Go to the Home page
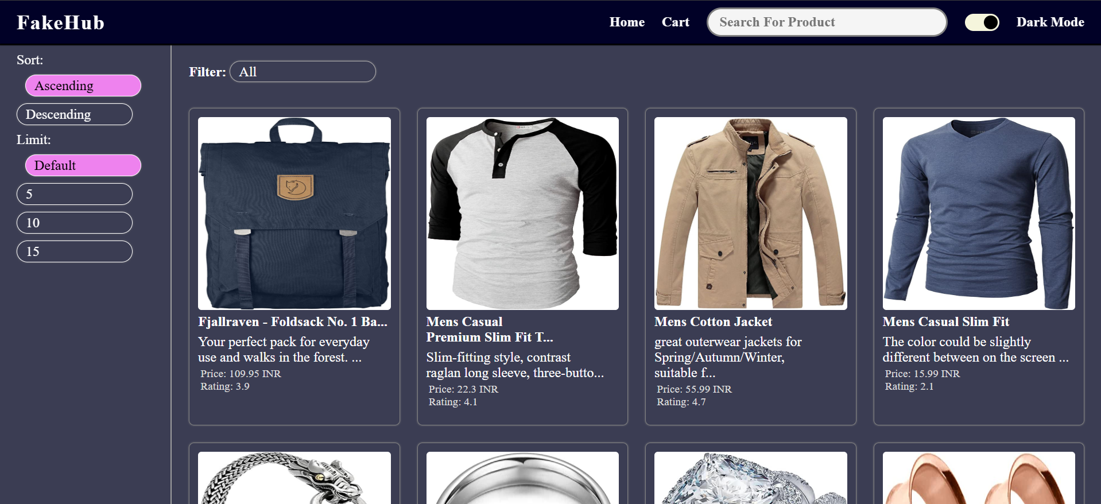The image size is (1101, 504). pos(627,22)
